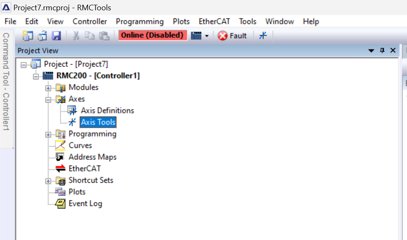
Task: Click the Copy toolbar icon
Action: point(90,36)
